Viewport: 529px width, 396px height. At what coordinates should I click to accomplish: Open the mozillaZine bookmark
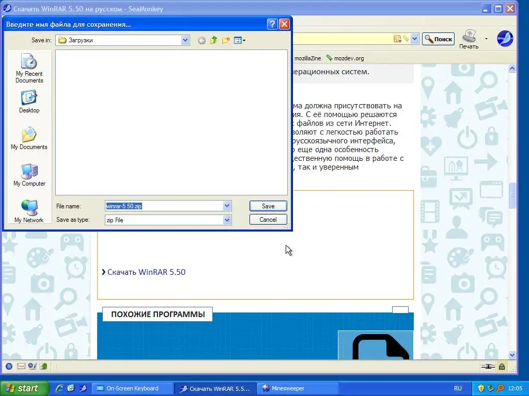coord(307,58)
